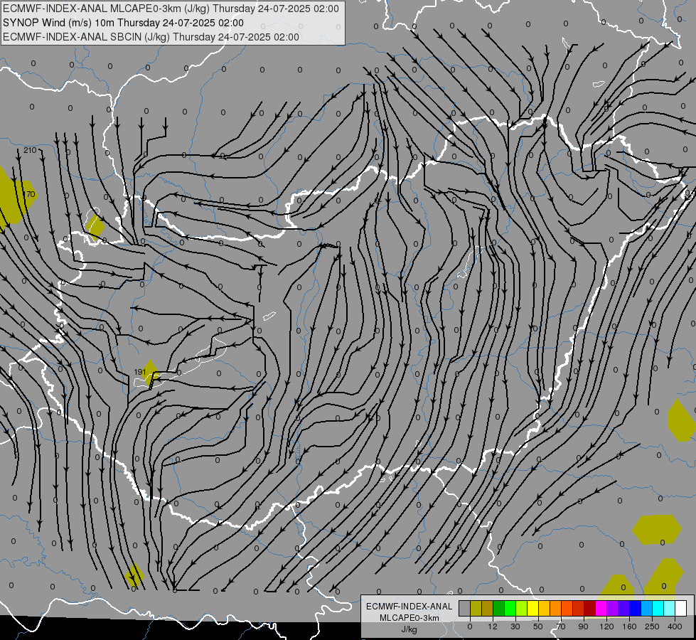Click the 12 tick label in legend
Screen dimensions: 696x640
point(492,626)
